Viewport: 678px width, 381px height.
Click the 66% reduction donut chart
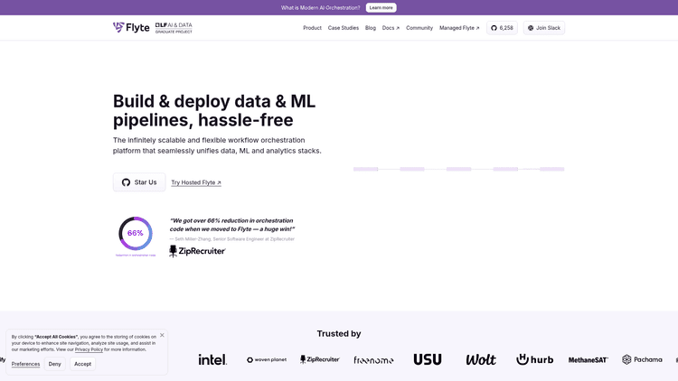136,234
